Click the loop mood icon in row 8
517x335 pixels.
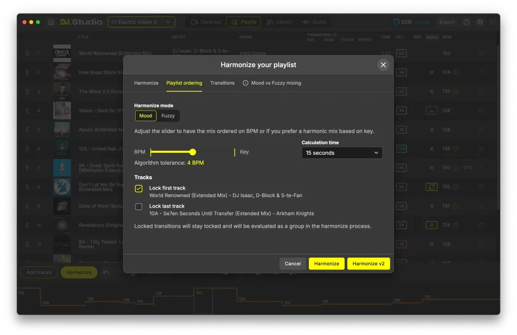pyautogui.click(x=432, y=187)
